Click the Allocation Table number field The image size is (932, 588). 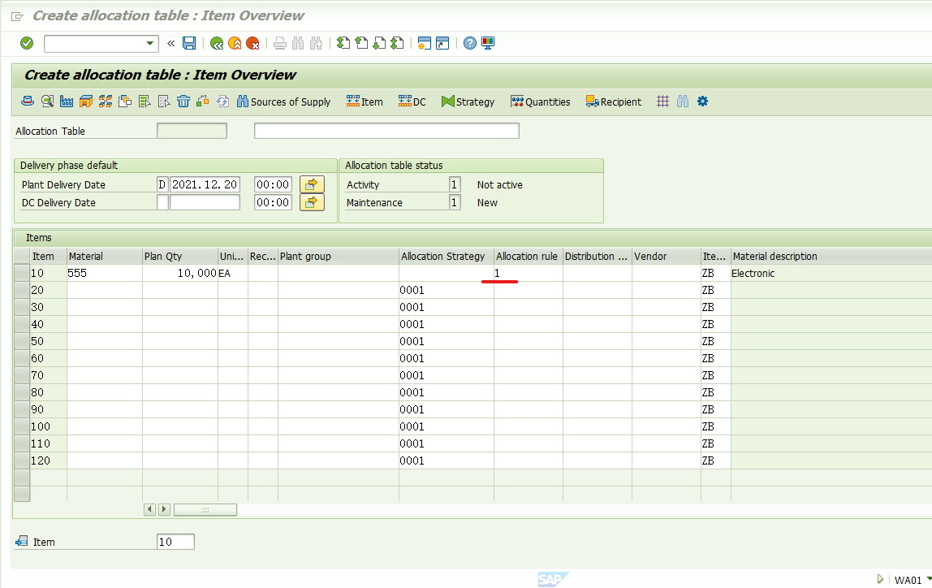click(192, 131)
